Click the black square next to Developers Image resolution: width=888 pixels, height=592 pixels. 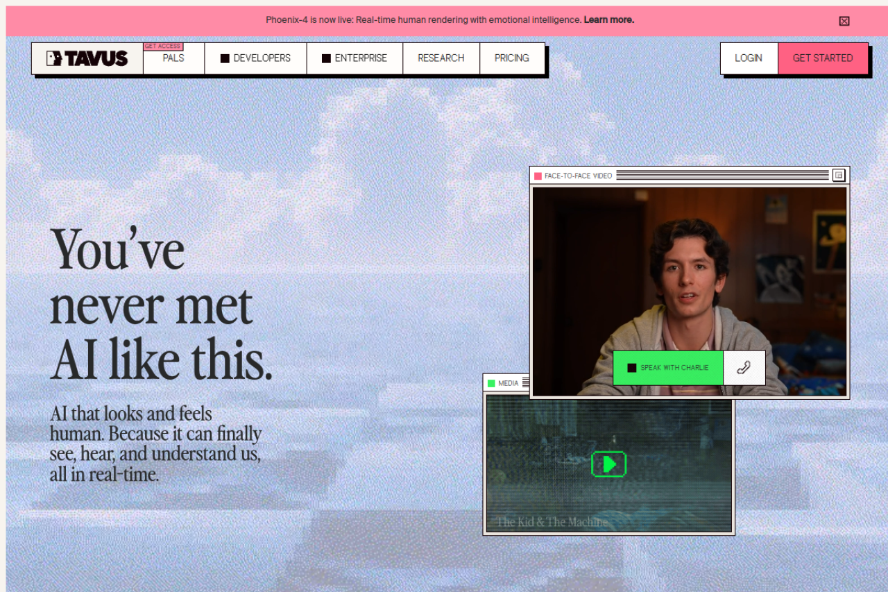click(225, 58)
